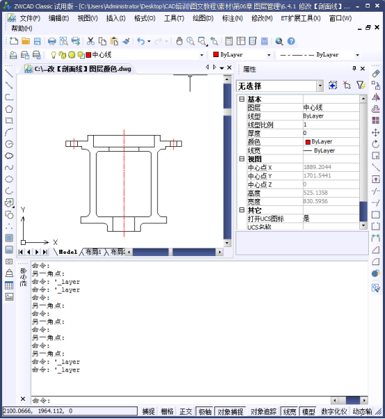Open the ByLayer color dropdown

click(x=269, y=55)
